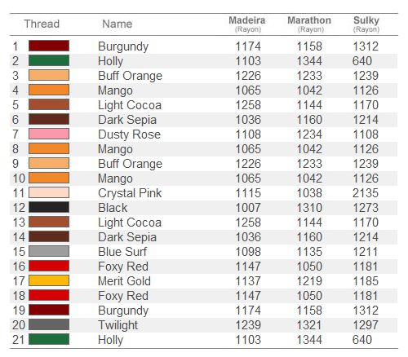Select the Holly green swatch in row 2
The width and height of the screenshot is (408, 357).
(x=49, y=60)
